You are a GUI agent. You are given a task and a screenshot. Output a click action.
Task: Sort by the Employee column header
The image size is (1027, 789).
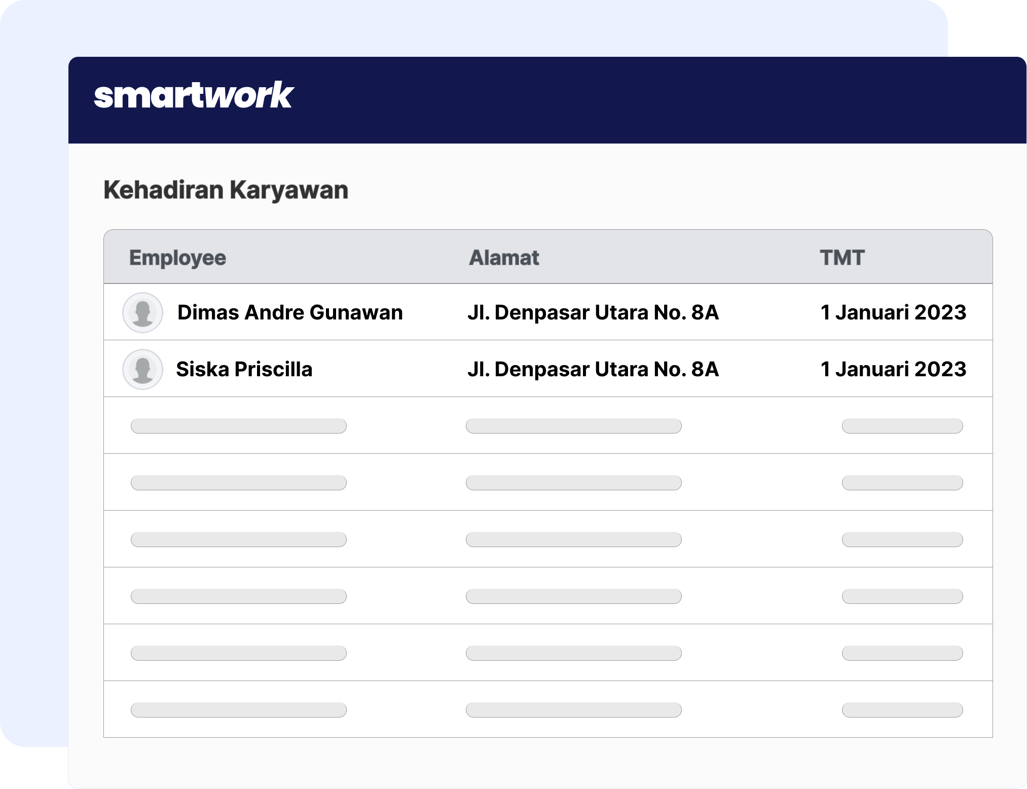tap(177, 258)
